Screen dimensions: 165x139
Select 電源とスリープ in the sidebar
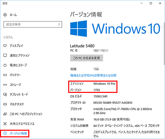pyautogui.click(x=18, y=65)
